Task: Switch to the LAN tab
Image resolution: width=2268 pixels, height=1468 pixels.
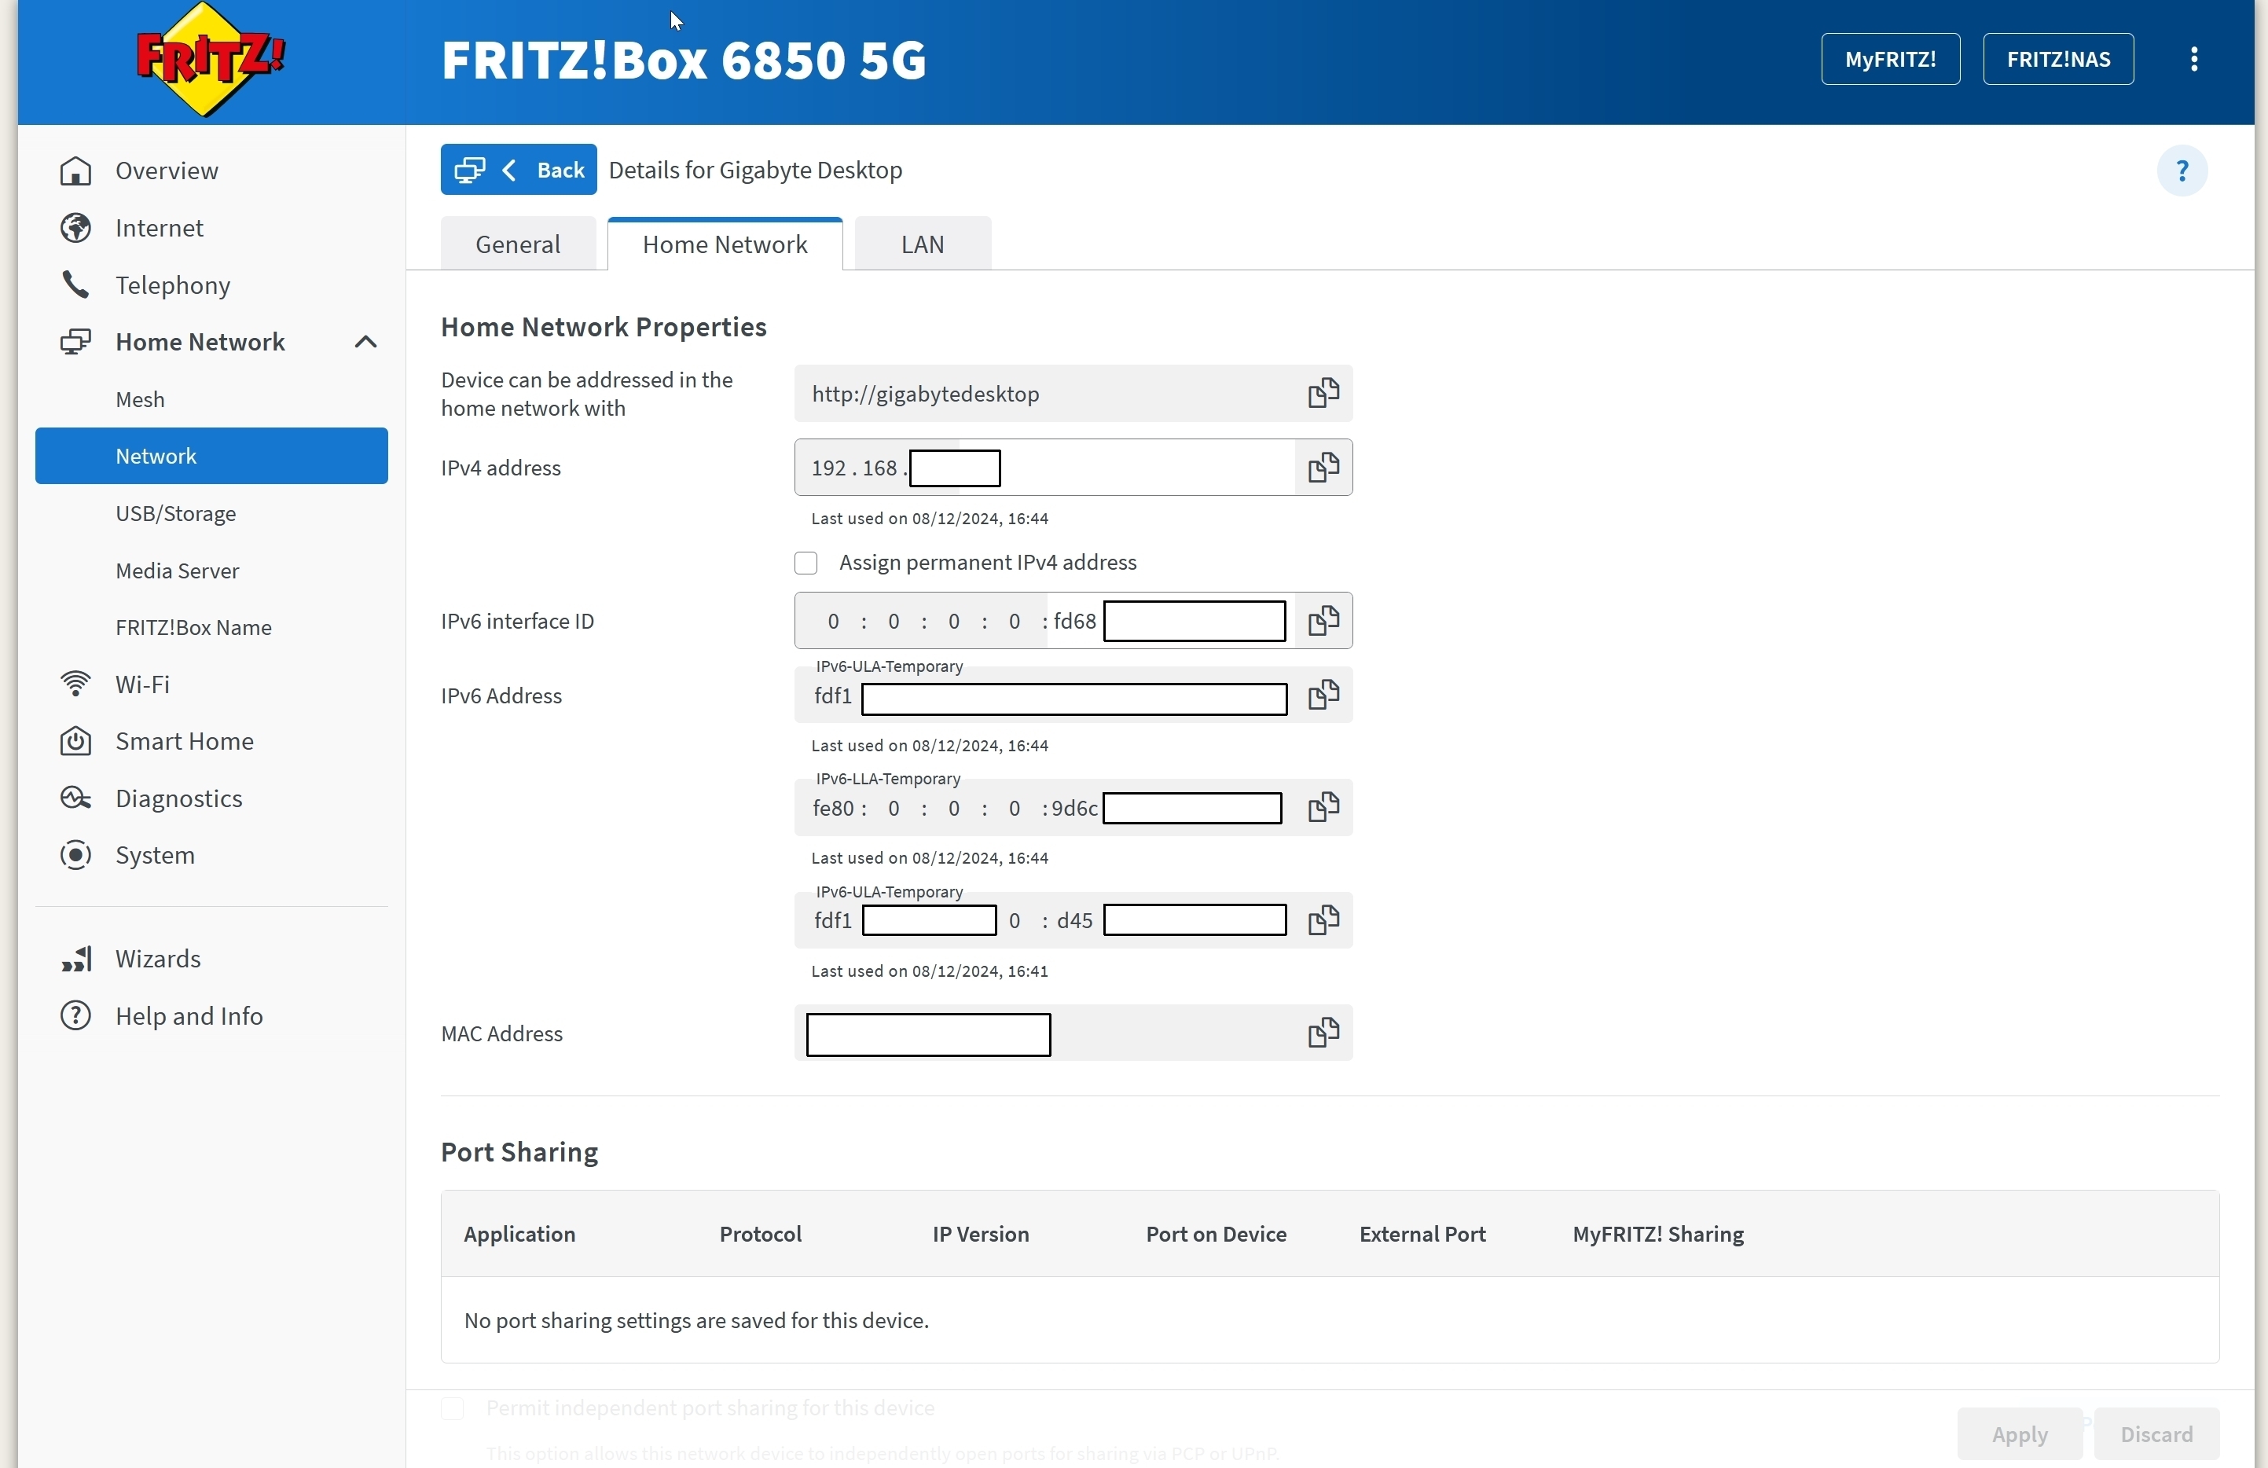Action: tap(923, 244)
